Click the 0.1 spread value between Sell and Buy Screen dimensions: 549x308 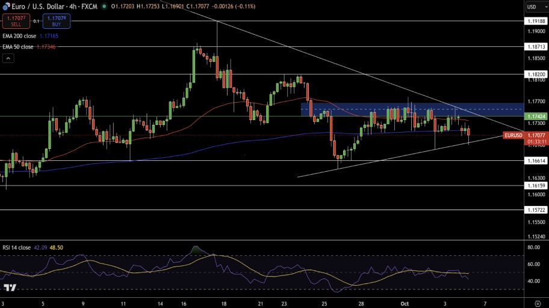click(36, 22)
